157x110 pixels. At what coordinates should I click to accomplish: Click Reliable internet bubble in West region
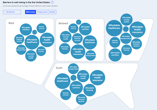pyautogui.click(x=42, y=28)
